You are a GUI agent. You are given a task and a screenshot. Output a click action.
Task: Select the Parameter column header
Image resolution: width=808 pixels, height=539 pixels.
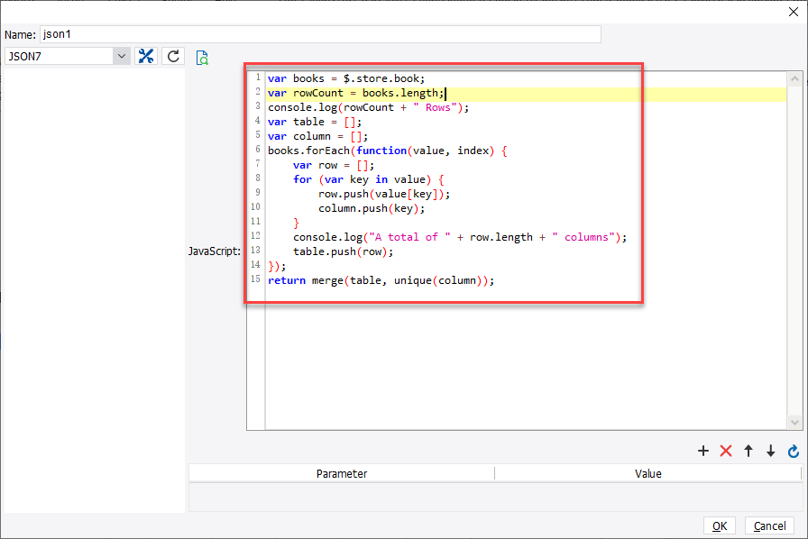(x=341, y=473)
